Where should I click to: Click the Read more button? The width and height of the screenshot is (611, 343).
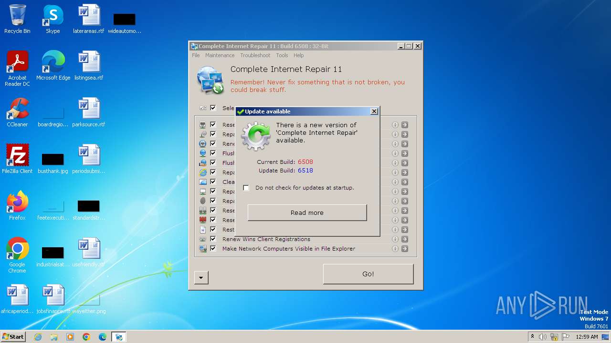click(x=307, y=212)
